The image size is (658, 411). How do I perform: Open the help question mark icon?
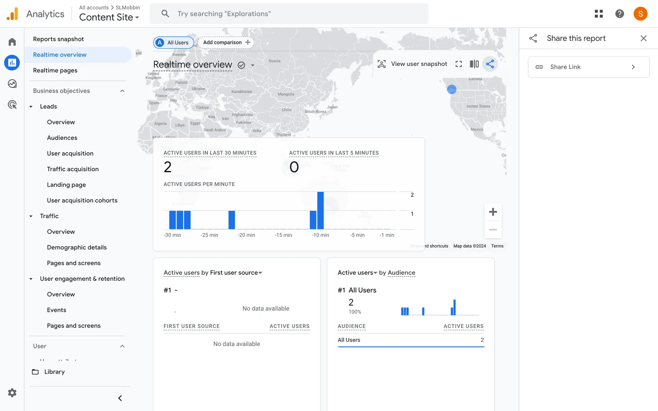click(x=619, y=14)
